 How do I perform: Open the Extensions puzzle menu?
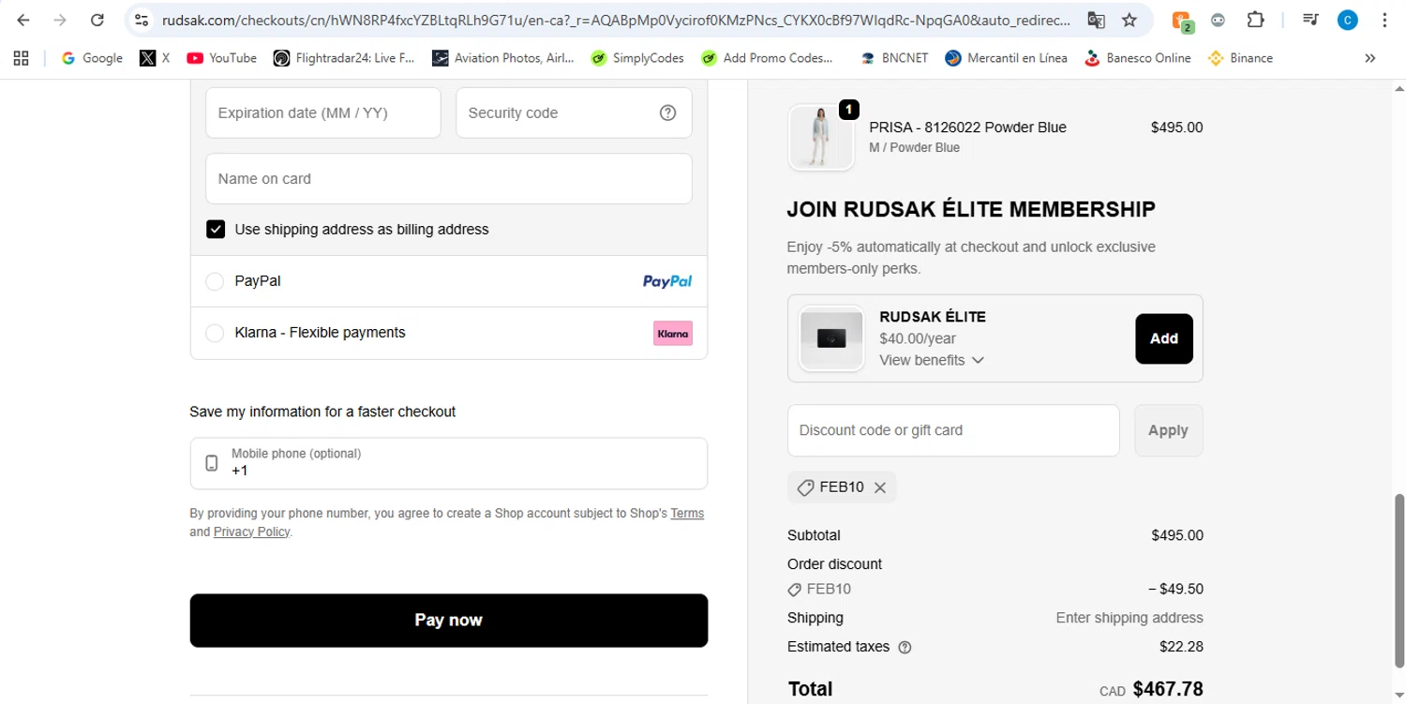1255,20
